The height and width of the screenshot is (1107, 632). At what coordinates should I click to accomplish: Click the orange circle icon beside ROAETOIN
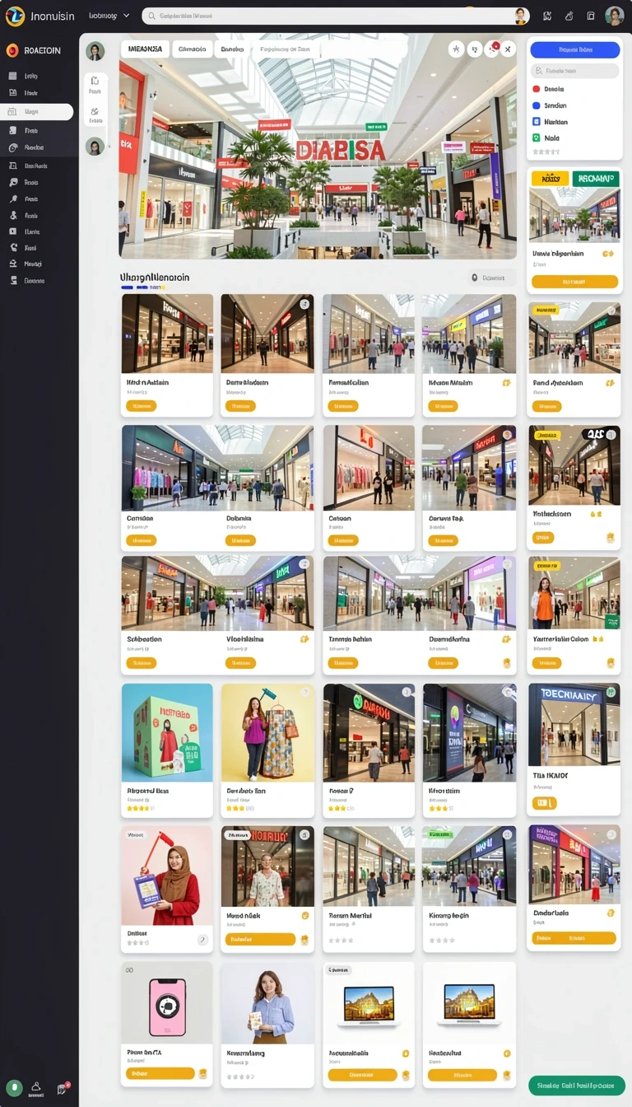point(12,50)
